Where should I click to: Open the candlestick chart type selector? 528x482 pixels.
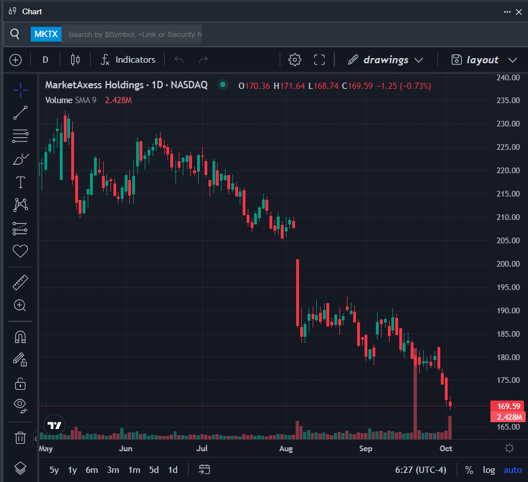(x=75, y=60)
